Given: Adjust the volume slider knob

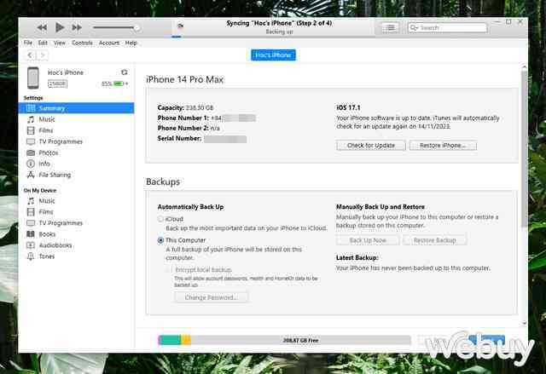Looking at the screenshot, I should pos(136,28).
